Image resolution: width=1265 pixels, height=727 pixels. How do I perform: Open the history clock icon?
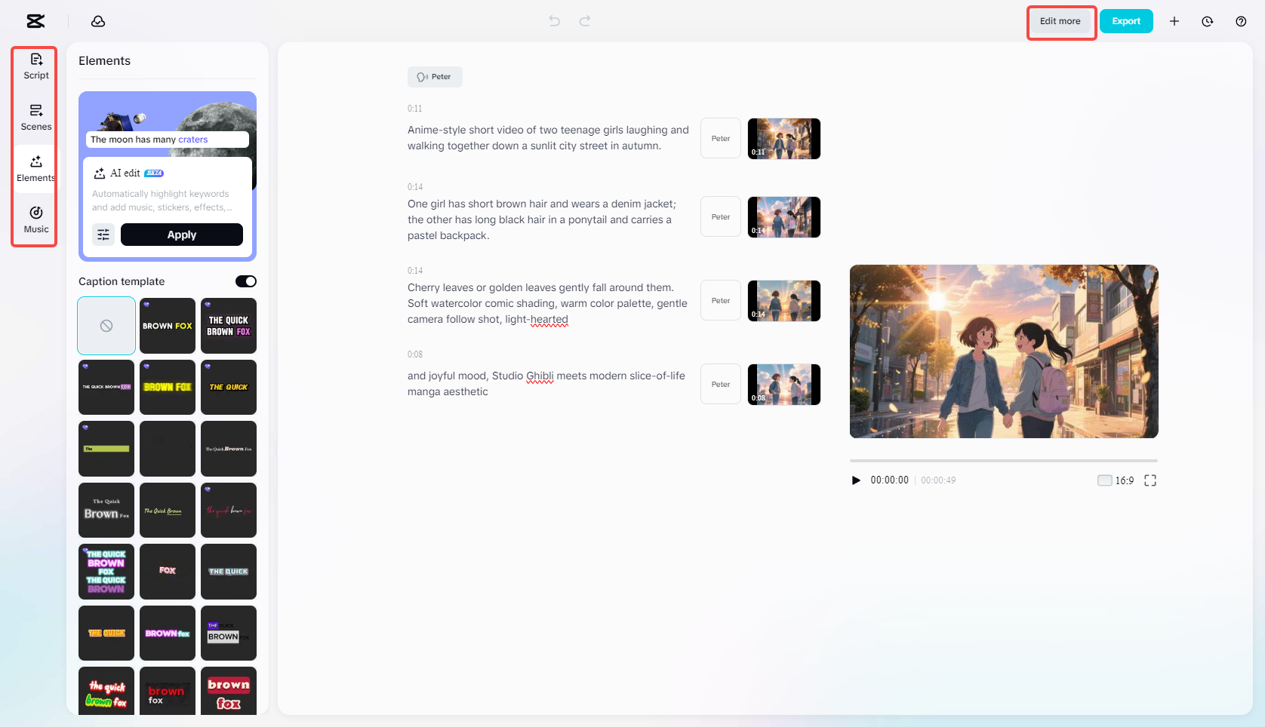[x=1208, y=21]
